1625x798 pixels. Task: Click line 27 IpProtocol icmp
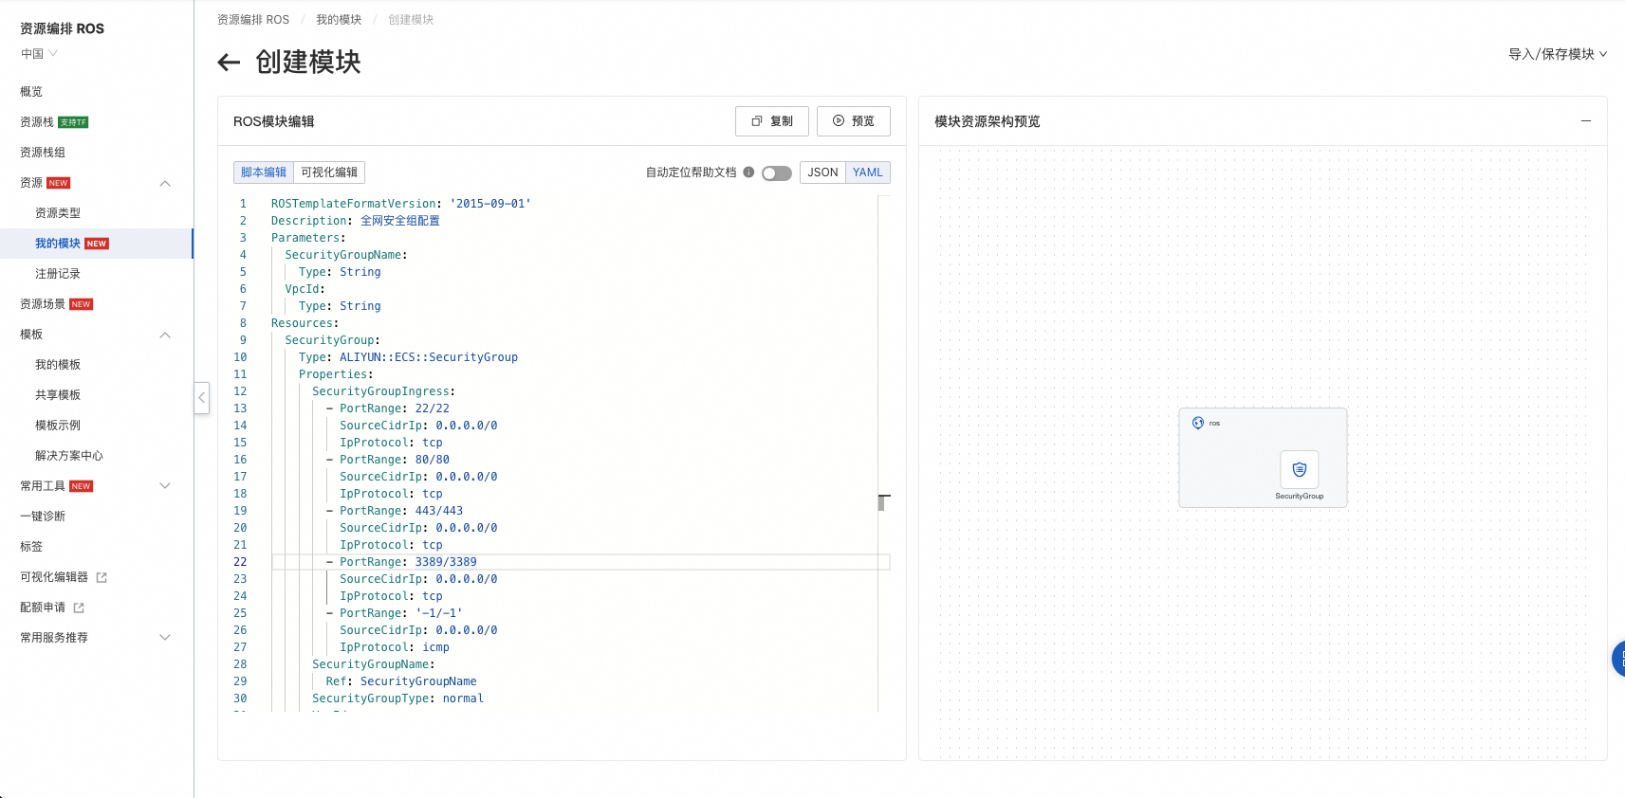point(395,647)
